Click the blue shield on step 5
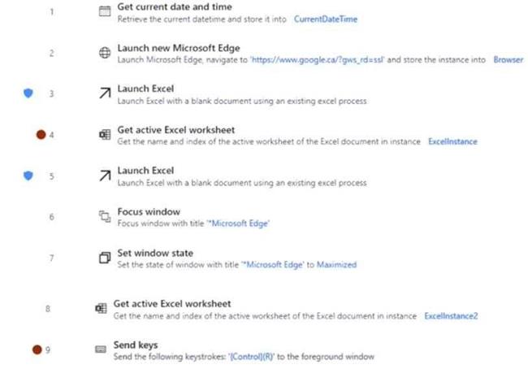The image size is (528, 382). [28, 176]
